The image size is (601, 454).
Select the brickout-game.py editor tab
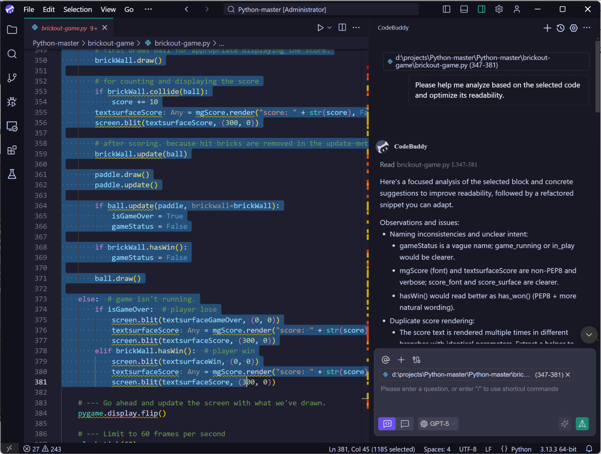click(64, 28)
